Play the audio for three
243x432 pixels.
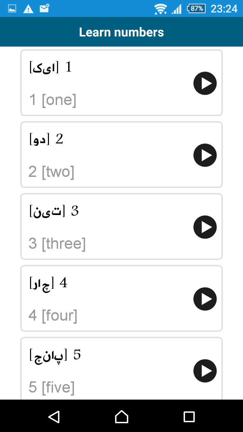[205, 227]
